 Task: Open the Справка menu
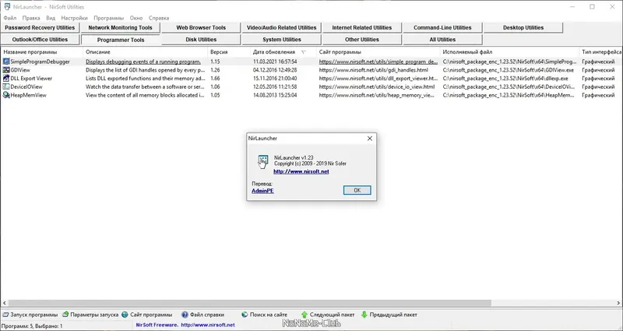(159, 18)
